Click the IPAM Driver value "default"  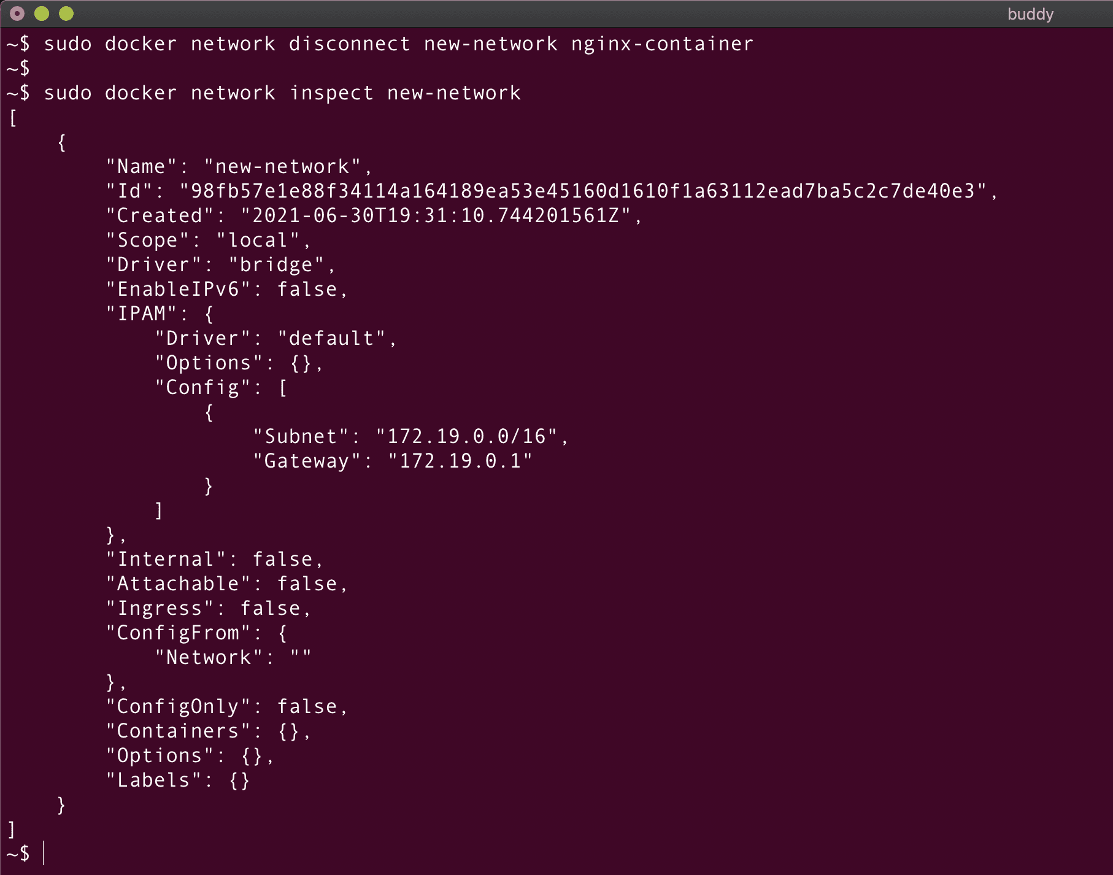(x=331, y=338)
